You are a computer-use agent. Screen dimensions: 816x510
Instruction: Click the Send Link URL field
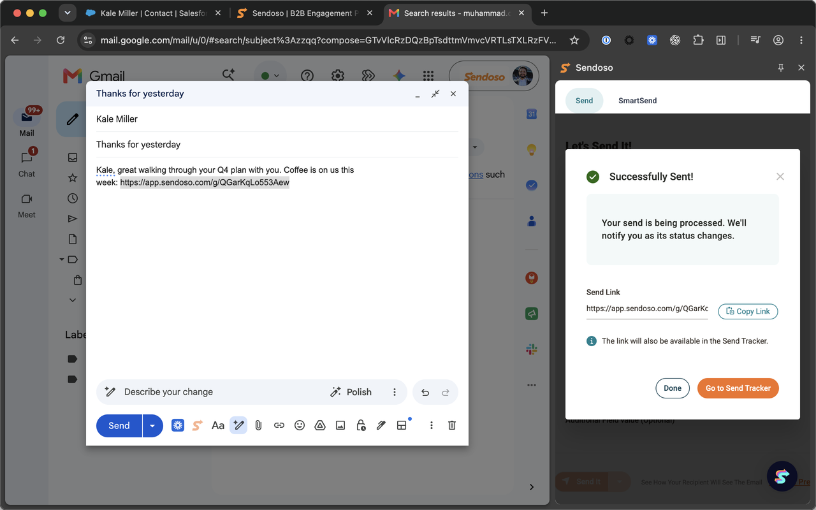pyautogui.click(x=647, y=309)
